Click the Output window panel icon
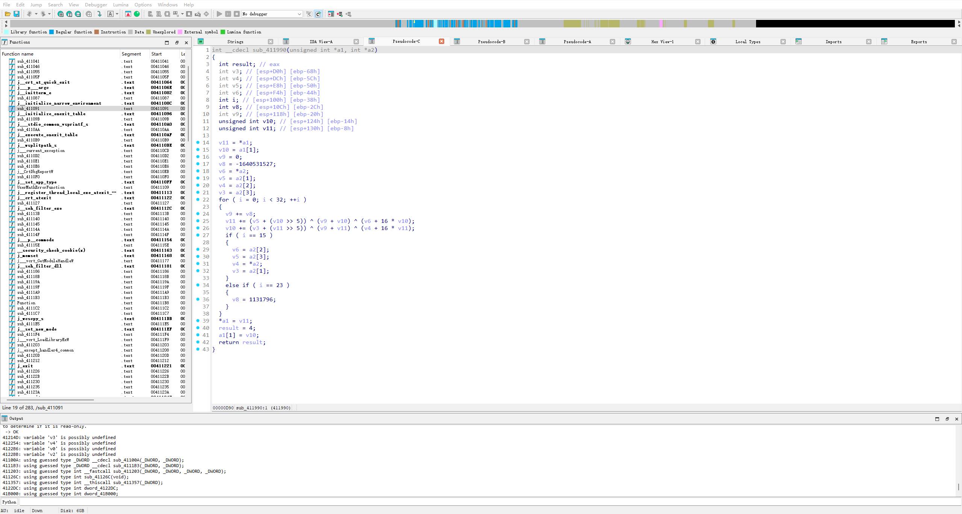962x514 pixels. point(5,418)
